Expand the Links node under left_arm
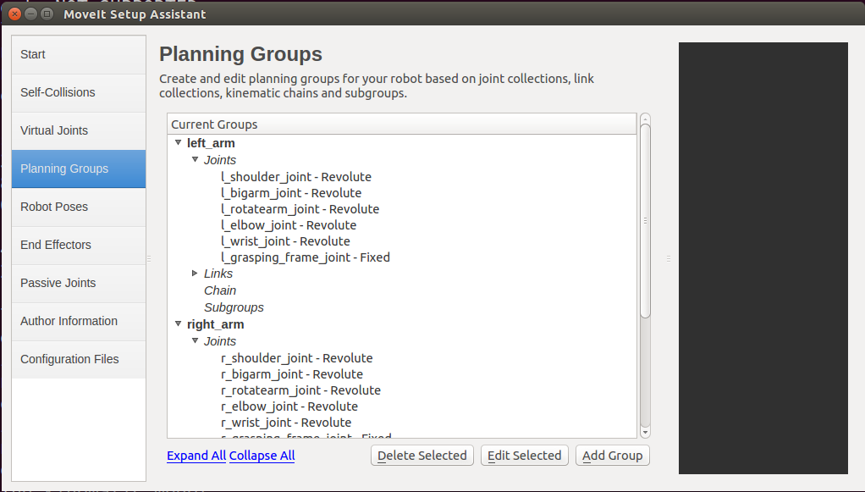This screenshot has height=492, width=865. [x=195, y=274]
